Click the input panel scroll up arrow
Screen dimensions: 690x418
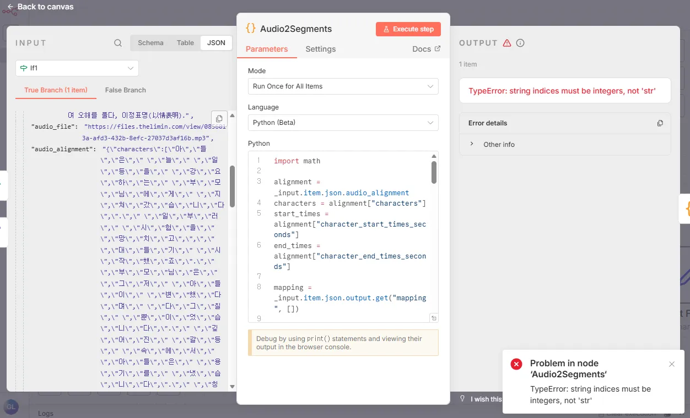click(232, 116)
